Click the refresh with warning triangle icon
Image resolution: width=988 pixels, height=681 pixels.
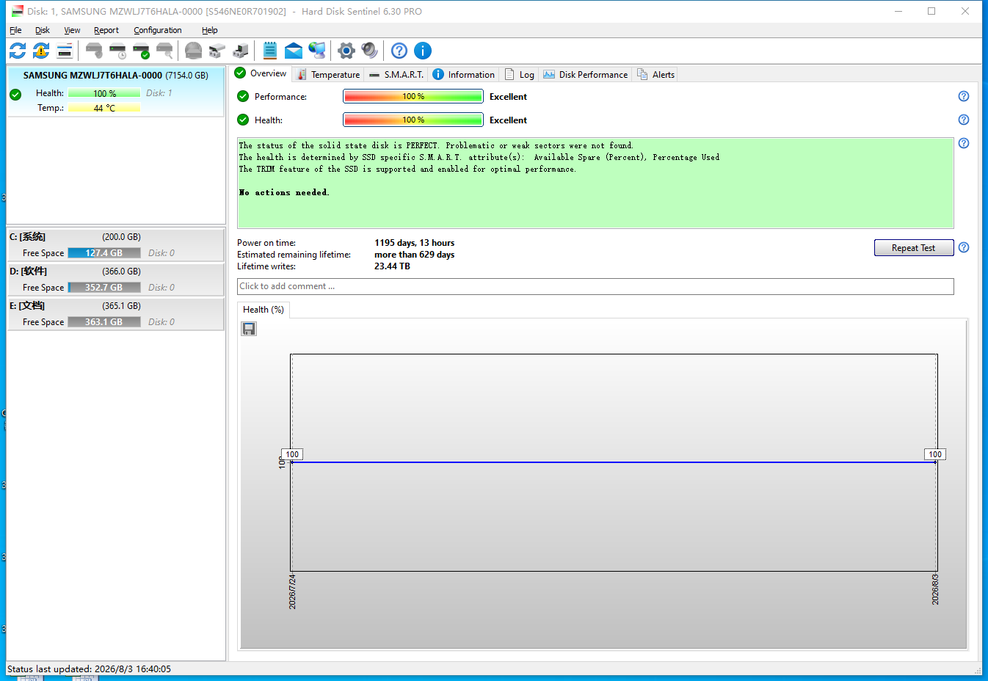click(41, 51)
